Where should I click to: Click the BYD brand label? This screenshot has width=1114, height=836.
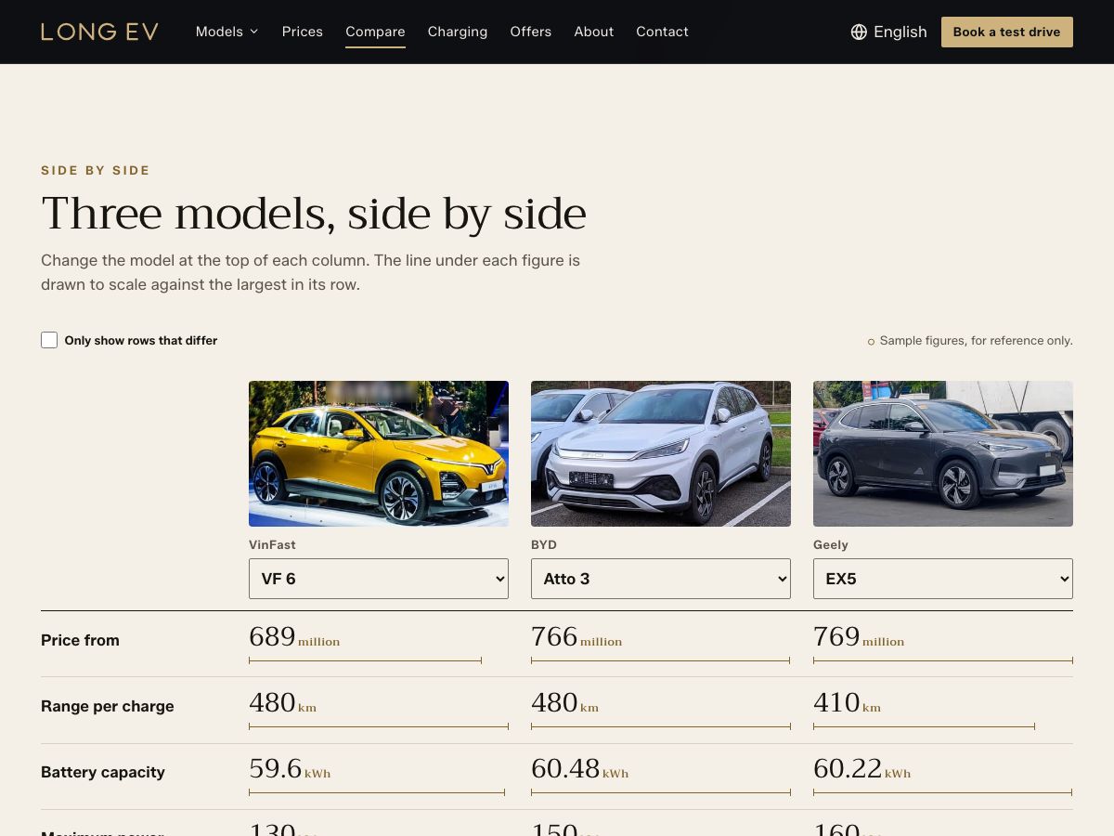click(544, 545)
